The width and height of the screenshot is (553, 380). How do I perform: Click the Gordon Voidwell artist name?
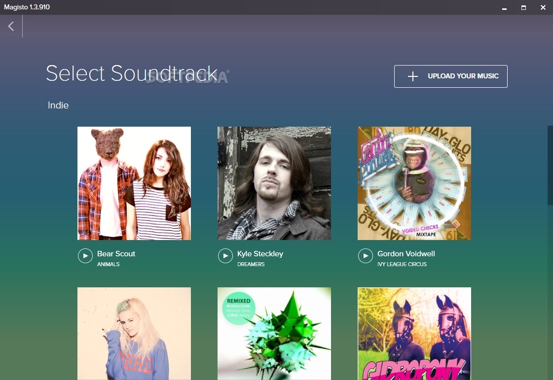pyautogui.click(x=406, y=254)
